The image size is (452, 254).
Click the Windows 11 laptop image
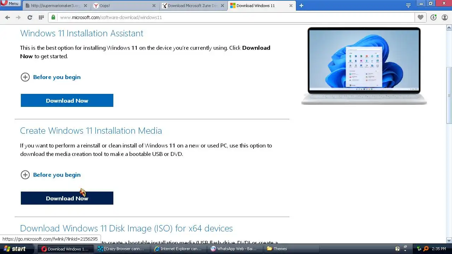coord(364,66)
